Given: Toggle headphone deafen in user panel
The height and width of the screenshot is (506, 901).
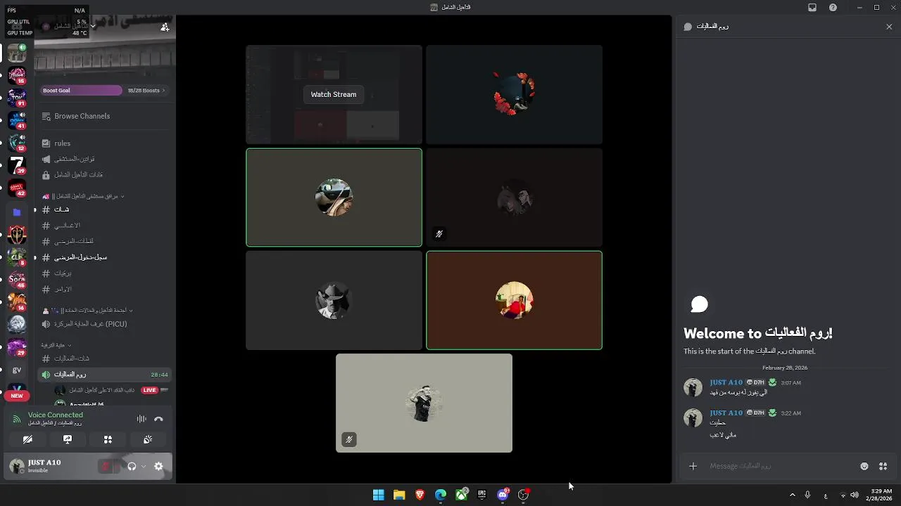Looking at the screenshot, I should (x=132, y=466).
